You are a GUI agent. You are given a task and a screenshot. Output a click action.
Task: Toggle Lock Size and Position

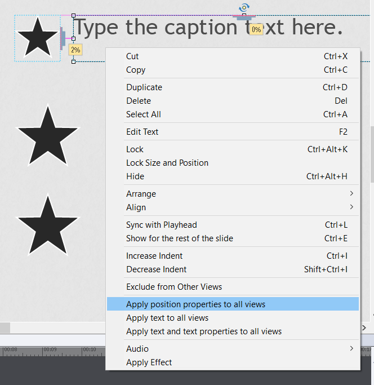click(x=167, y=163)
